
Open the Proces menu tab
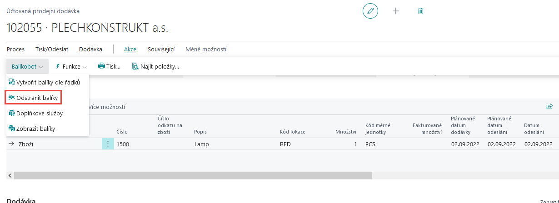(x=16, y=49)
